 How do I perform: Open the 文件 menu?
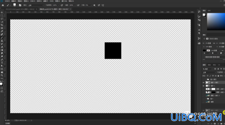click(x=7, y=1)
